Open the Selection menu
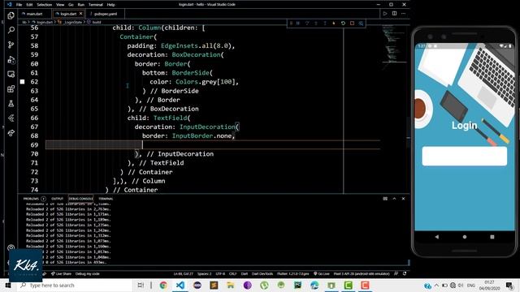This screenshot has height=292, width=520. pyautogui.click(x=45, y=5)
